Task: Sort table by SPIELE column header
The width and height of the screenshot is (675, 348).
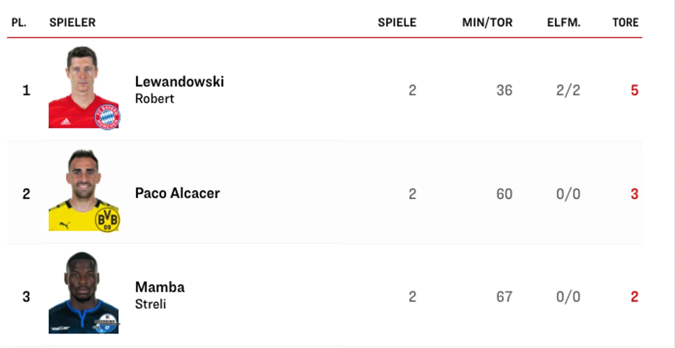Action: click(397, 22)
